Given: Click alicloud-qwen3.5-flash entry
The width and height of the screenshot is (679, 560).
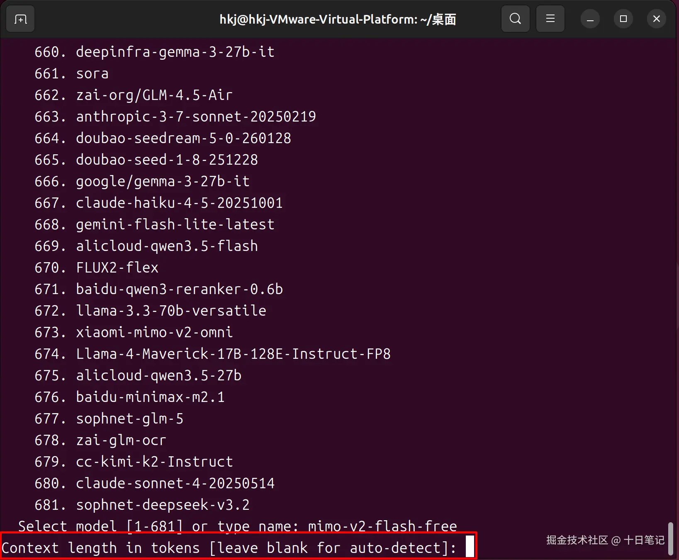Looking at the screenshot, I should point(146,246).
